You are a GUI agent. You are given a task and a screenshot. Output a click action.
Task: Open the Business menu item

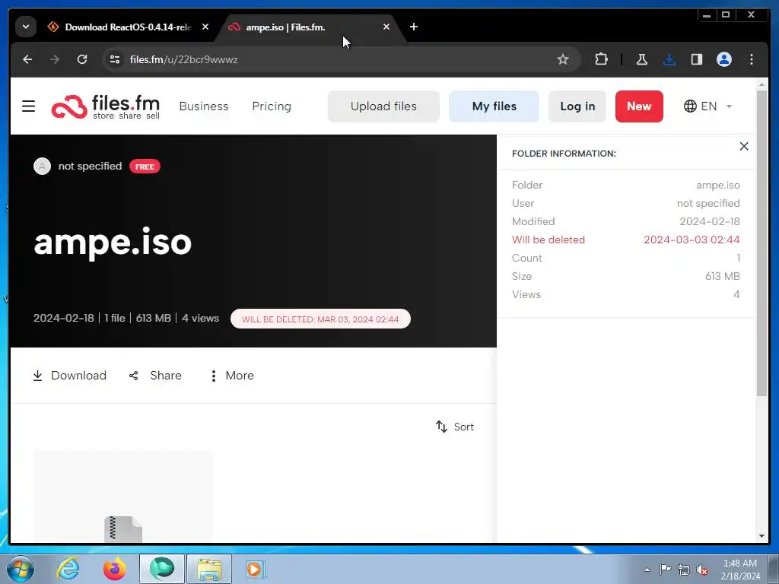point(204,106)
